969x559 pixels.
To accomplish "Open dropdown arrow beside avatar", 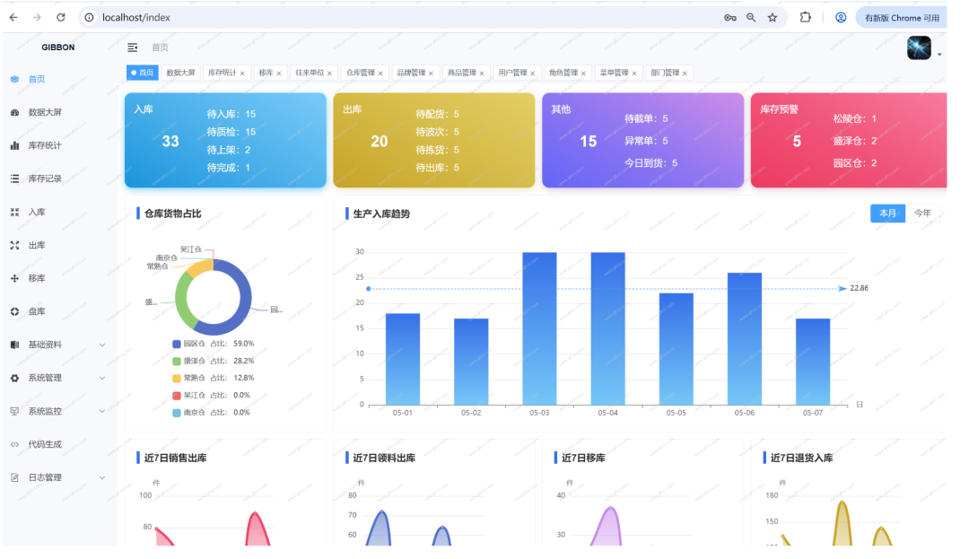I will pos(939,55).
